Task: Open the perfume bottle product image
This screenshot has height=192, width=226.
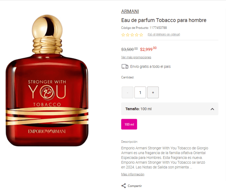Action: click(x=47, y=81)
